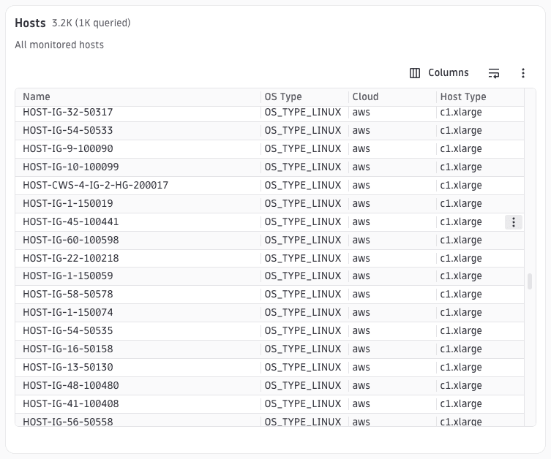Click OS_TYPE_LINUX cell for HOST-IG-9-100090

click(303, 149)
